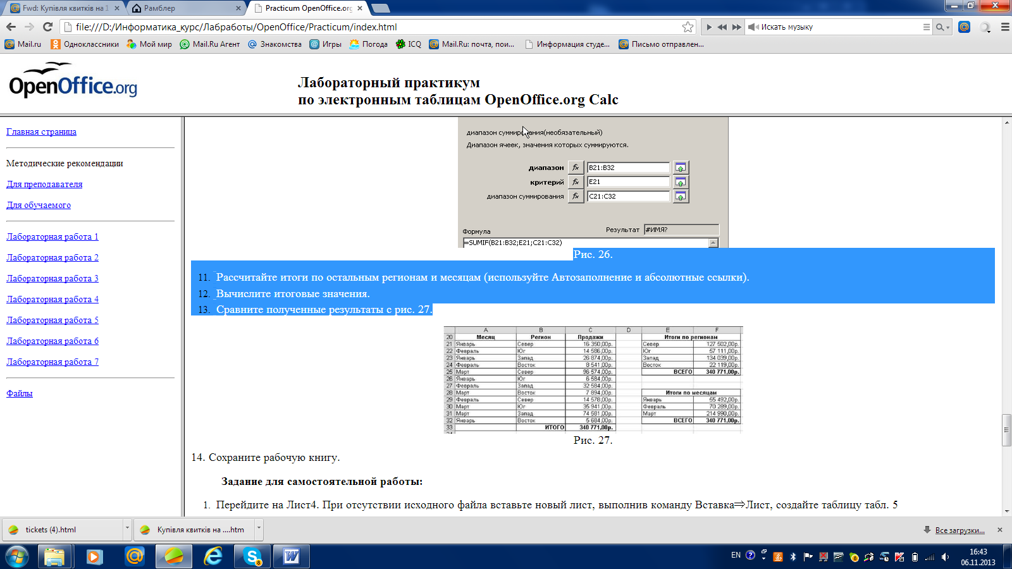The width and height of the screenshot is (1012, 569).
Task: Close the Рамблер tab
Action: 238,8
